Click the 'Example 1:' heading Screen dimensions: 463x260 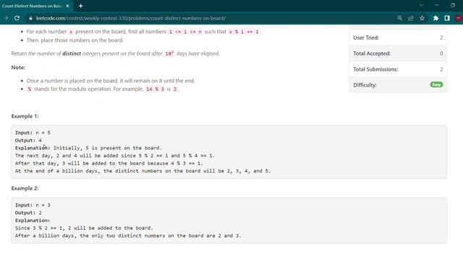(x=25, y=116)
